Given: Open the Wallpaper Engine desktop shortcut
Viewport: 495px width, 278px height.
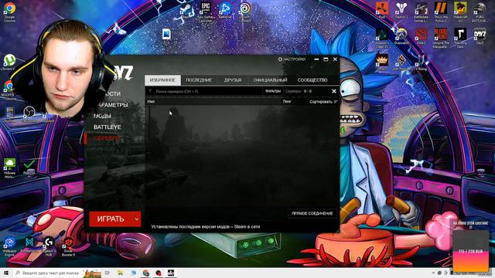Looking at the screenshot, I should pyautogui.click(x=9, y=246).
